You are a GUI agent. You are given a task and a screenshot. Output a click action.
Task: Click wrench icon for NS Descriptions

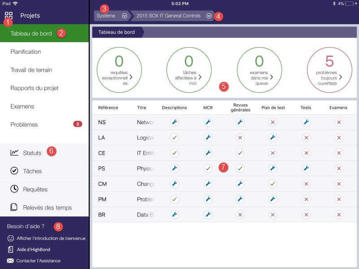(x=175, y=122)
